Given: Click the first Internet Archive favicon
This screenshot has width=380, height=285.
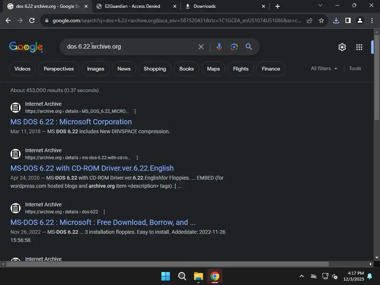Looking at the screenshot, I should coord(16,107).
